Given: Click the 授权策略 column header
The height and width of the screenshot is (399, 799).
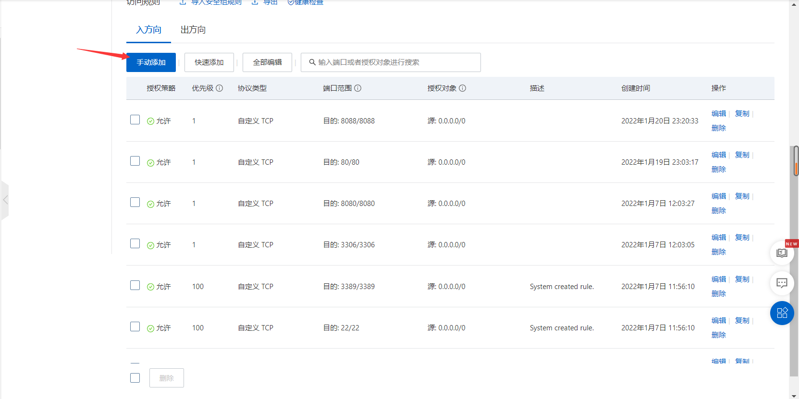Looking at the screenshot, I should tap(161, 88).
